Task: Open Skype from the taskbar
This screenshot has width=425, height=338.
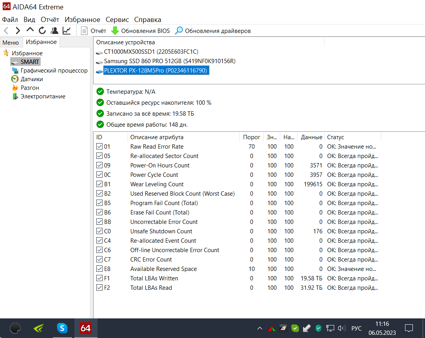Action: (62, 328)
